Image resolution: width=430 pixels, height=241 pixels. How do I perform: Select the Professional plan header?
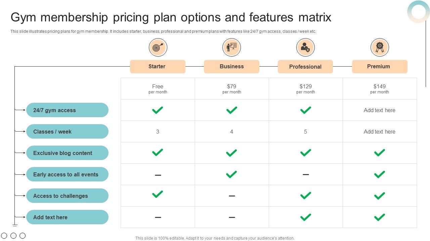click(x=305, y=67)
